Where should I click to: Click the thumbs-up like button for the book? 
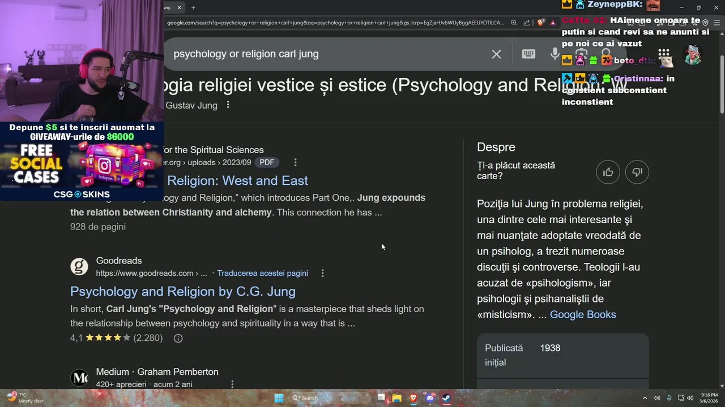click(608, 172)
